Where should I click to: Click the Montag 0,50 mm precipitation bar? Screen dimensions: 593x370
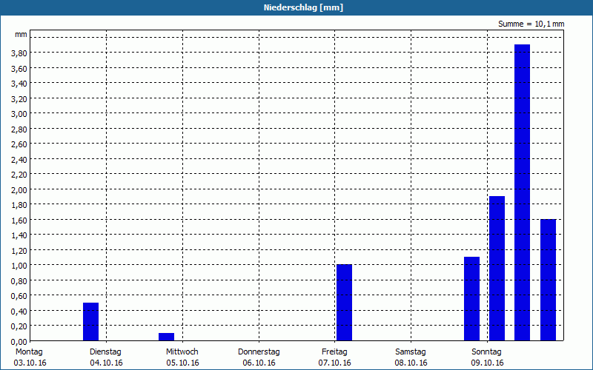pyautogui.click(x=90, y=322)
